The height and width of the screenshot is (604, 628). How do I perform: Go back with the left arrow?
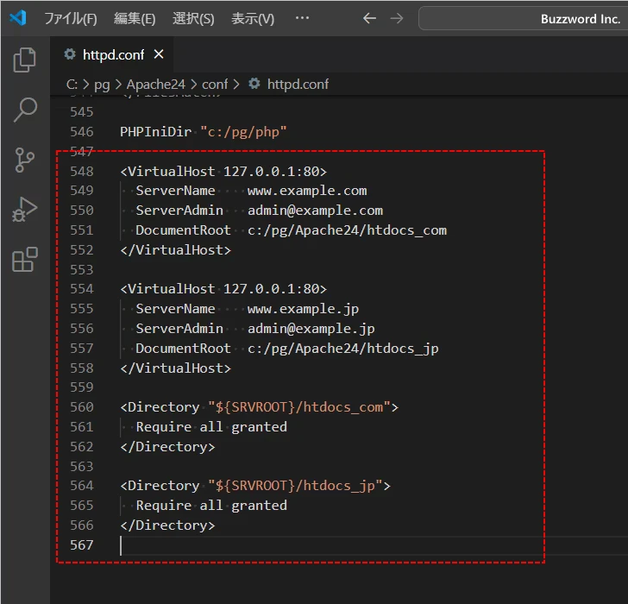(x=369, y=18)
